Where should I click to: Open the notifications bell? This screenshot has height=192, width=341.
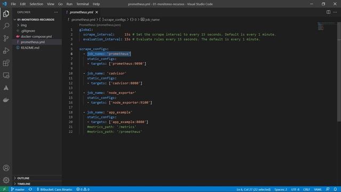[x=335, y=189]
